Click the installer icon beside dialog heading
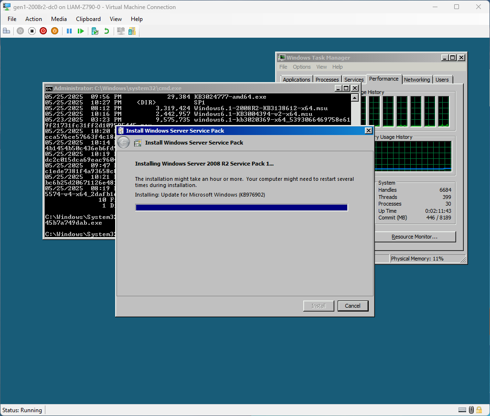 pos(138,143)
